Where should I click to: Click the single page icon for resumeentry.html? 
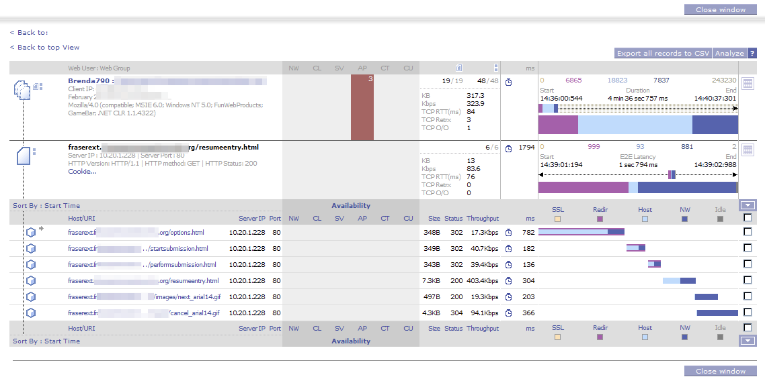[23, 156]
